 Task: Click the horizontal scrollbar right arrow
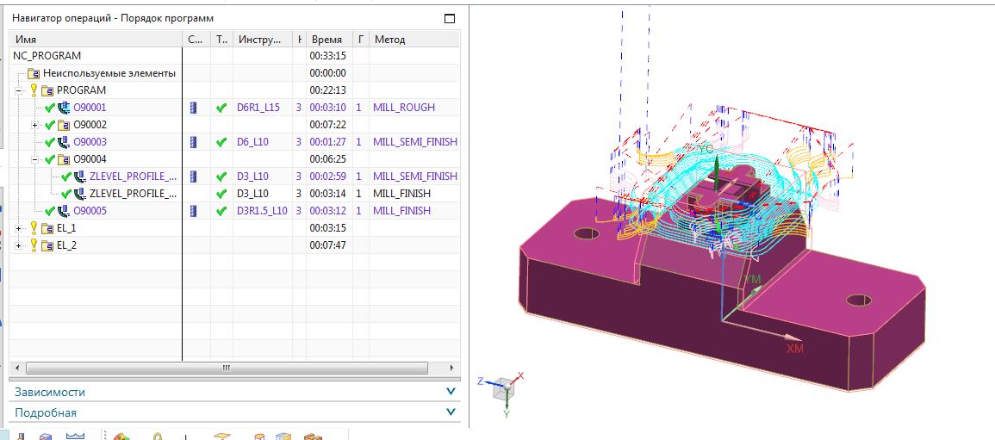pos(451,368)
